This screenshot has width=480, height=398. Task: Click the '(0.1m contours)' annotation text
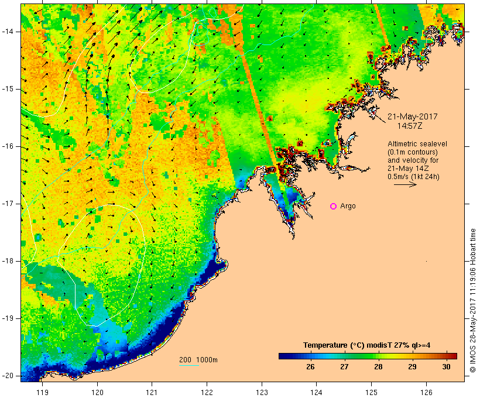point(413,152)
